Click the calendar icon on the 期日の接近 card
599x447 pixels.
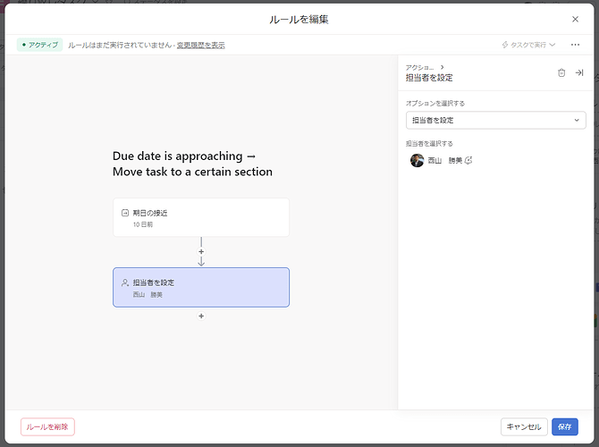click(125, 213)
